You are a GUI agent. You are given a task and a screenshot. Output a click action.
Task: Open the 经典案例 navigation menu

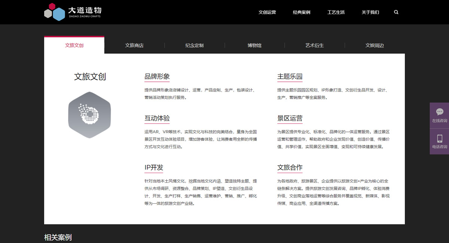point(302,12)
